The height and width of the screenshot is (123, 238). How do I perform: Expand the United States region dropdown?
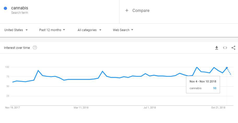(x=16, y=30)
